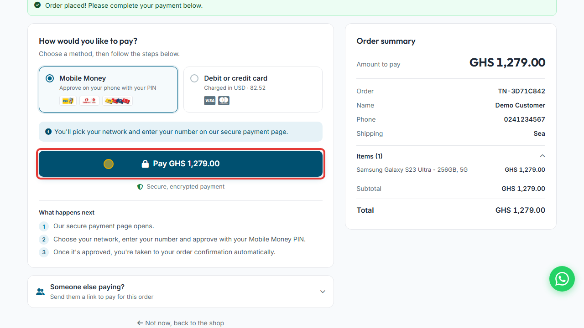The width and height of the screenshot is (584, 328).
Task: Click order number TN-3D71C842
Action: click(521, 91)
